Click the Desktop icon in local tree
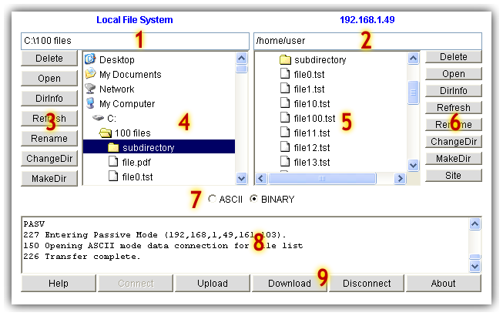This screenshot has height=316, width=503. coord(90,59)
